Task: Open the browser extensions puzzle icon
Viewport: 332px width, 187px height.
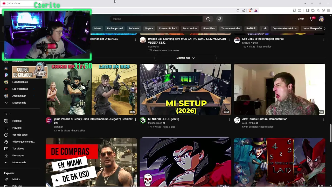Action: tap(294, 10)
